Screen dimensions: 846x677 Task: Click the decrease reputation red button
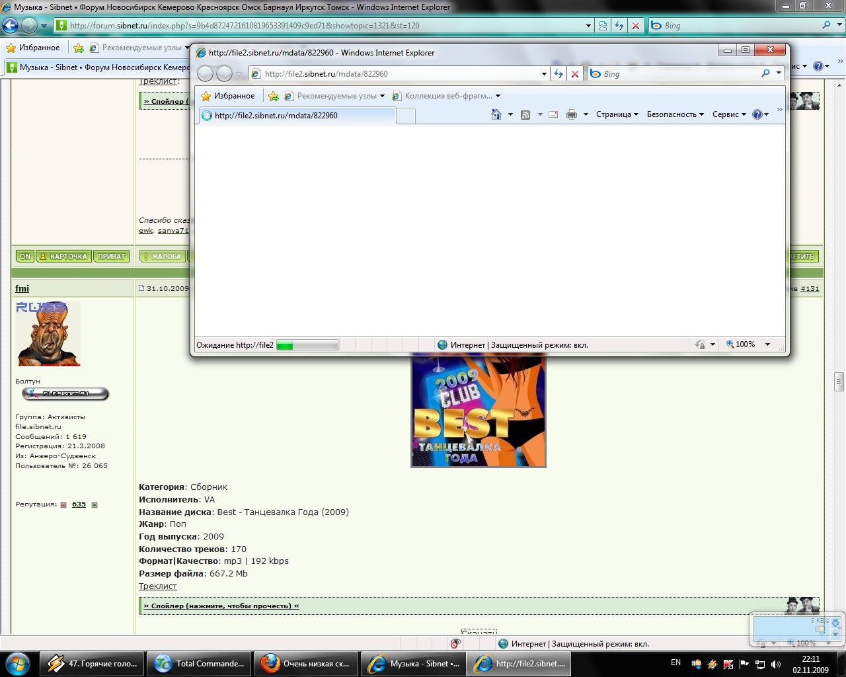(63, 504)
